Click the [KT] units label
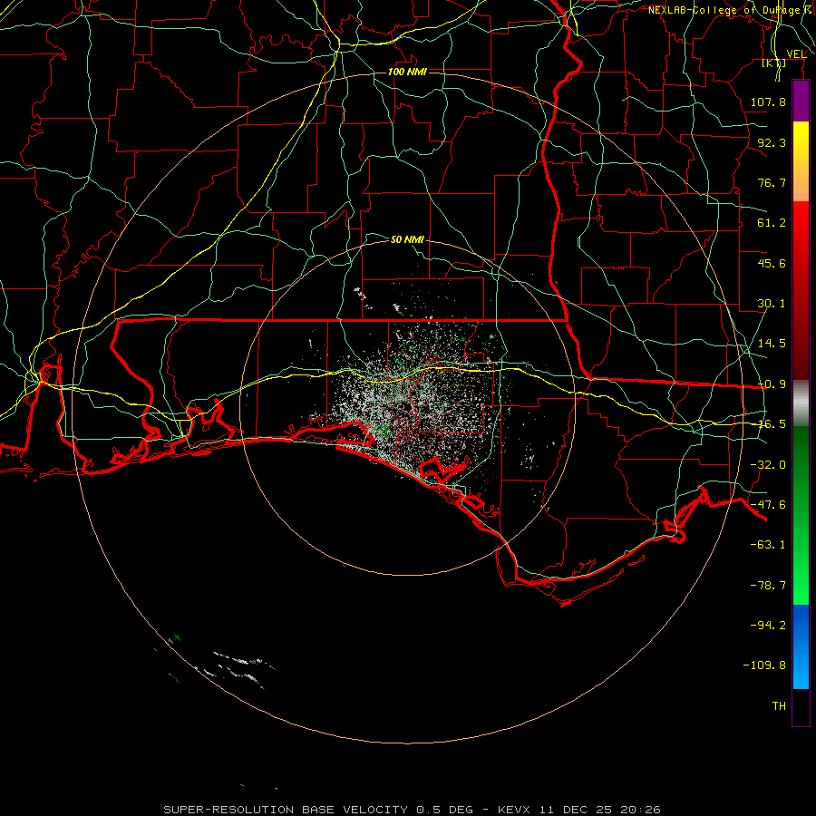 click(774, 63)
